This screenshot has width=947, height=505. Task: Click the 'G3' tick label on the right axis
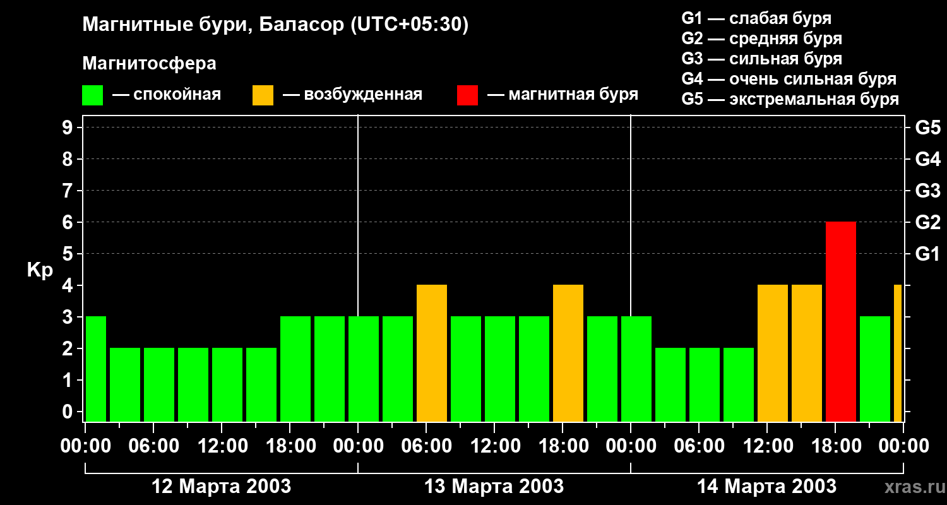click(927, 191)
